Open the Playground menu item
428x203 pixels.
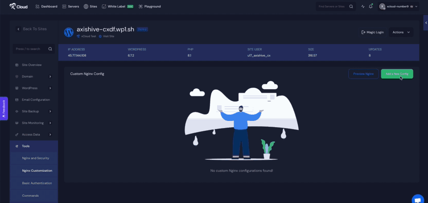(x=150, y=6)
